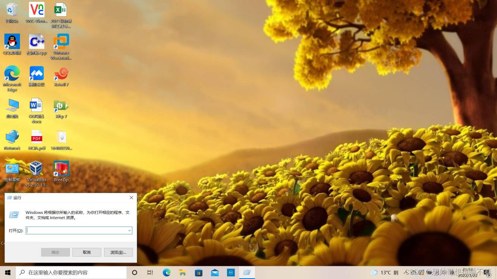Close the 运行 dialog
This screenshot has height=279, width=497.
(x=131, y=198)
